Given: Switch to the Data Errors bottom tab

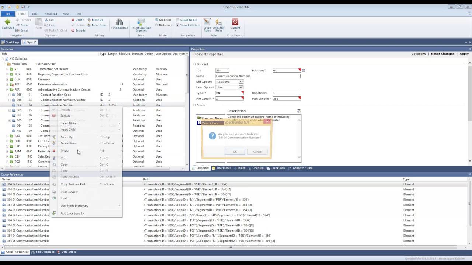Looking at the screenshot, I should point(66,252).
